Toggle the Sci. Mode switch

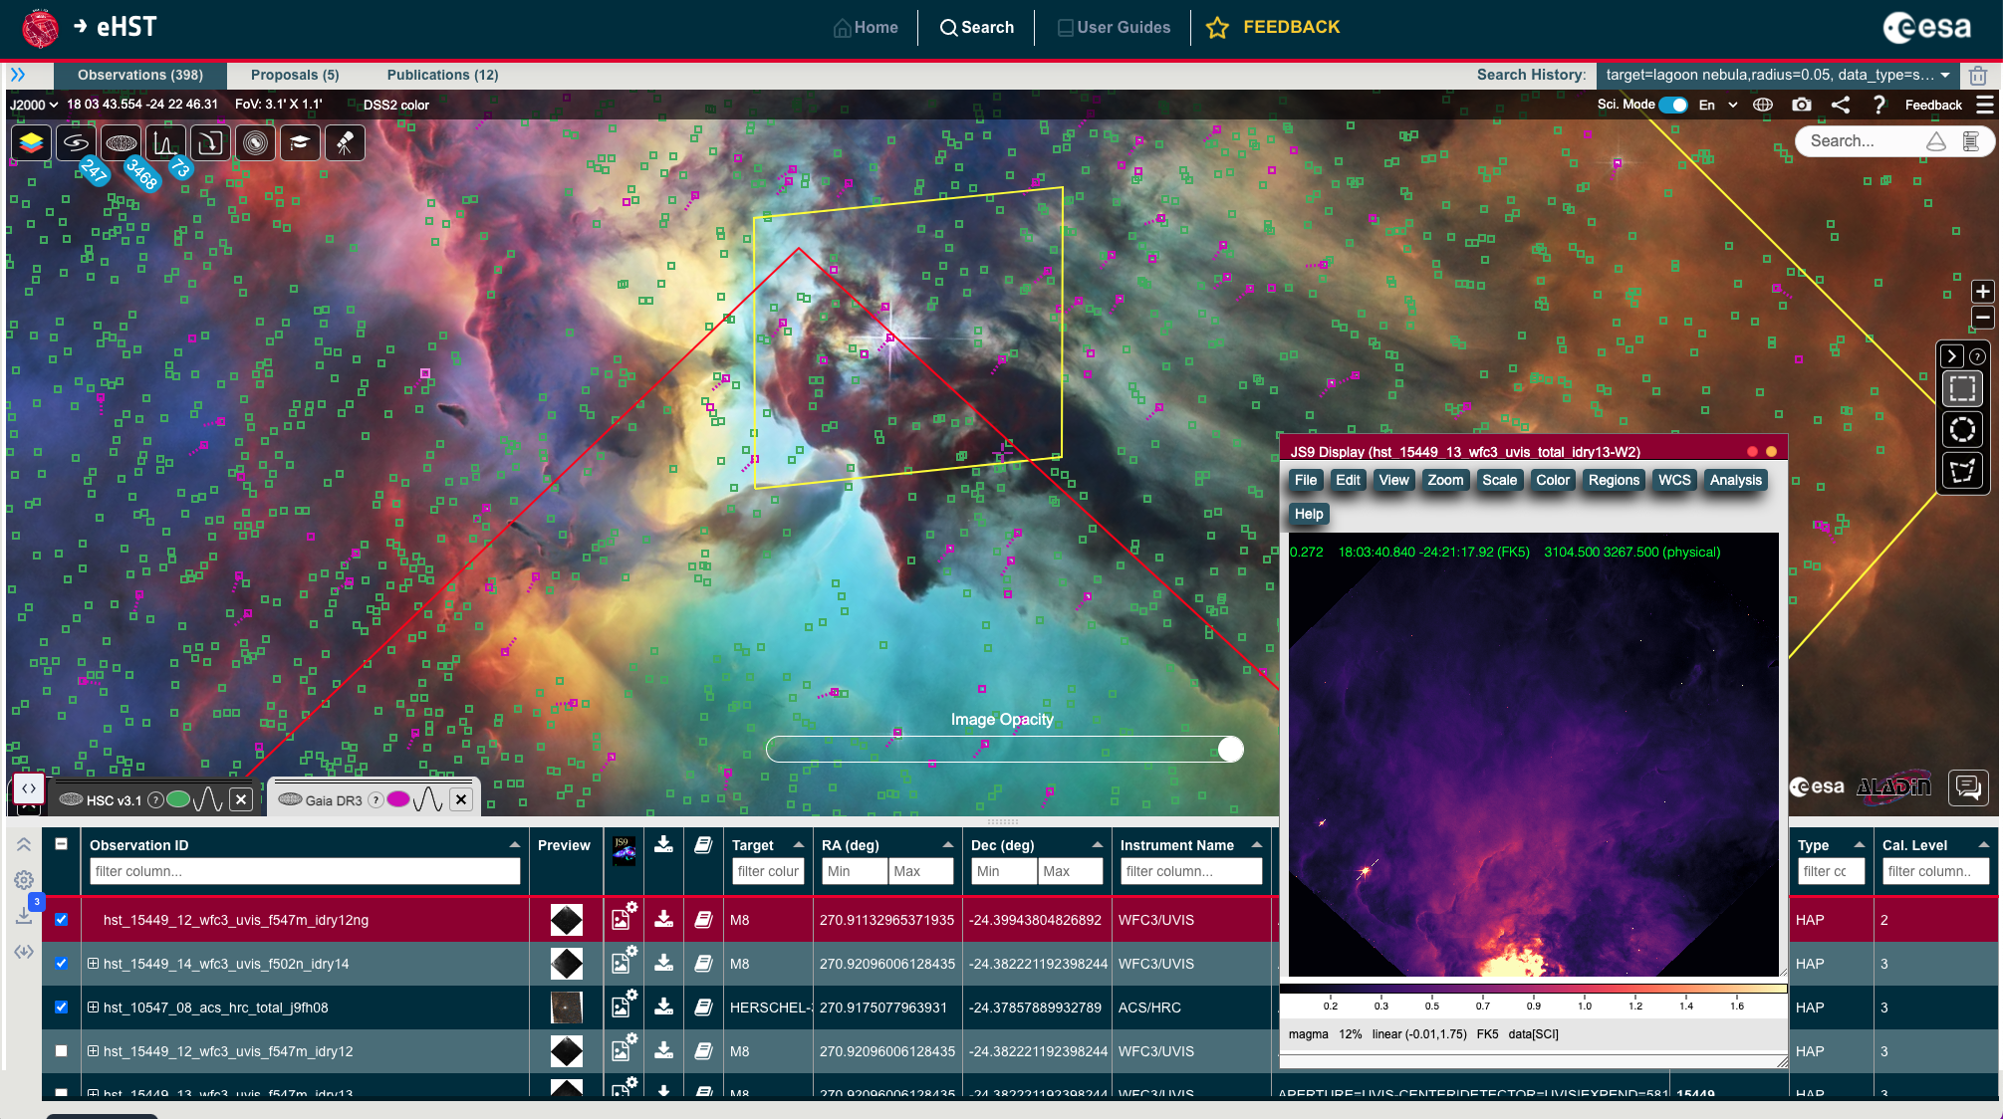coord(1673,105)
